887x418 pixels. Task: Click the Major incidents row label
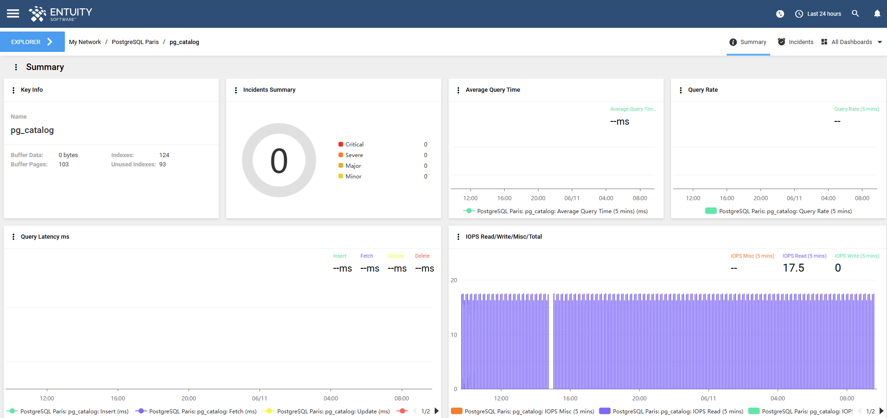(353, 166)
